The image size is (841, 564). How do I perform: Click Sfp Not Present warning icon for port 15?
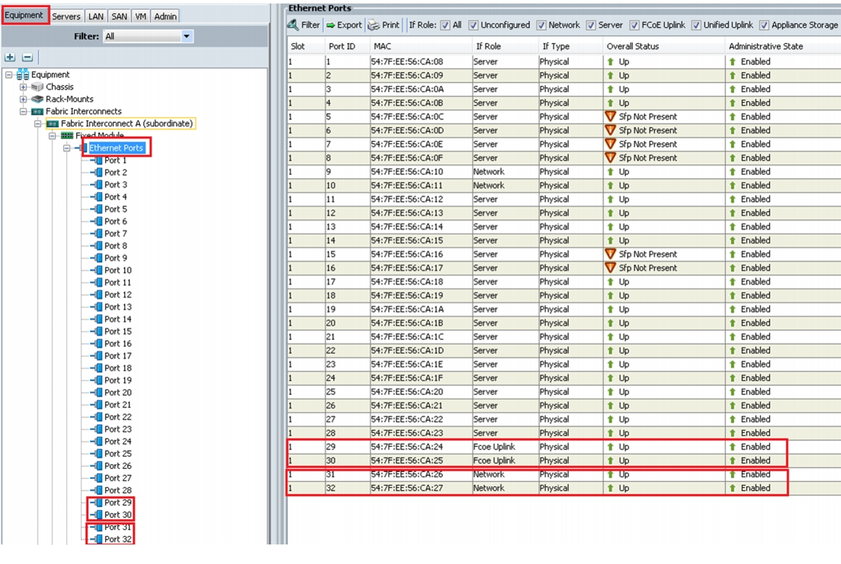pos(611,254)
